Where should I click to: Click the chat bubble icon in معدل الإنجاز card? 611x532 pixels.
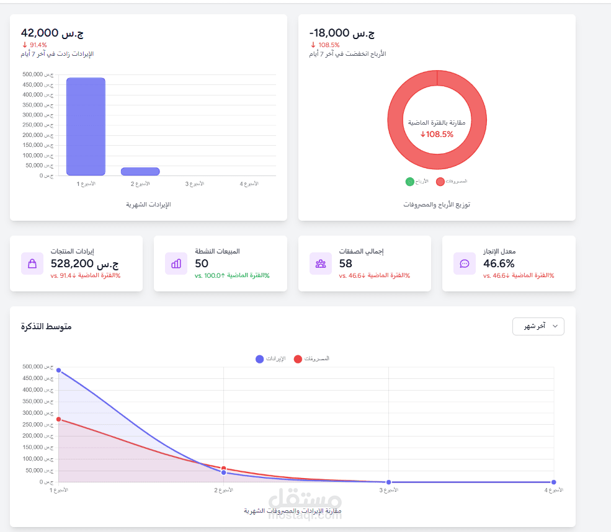click(465, 264)
